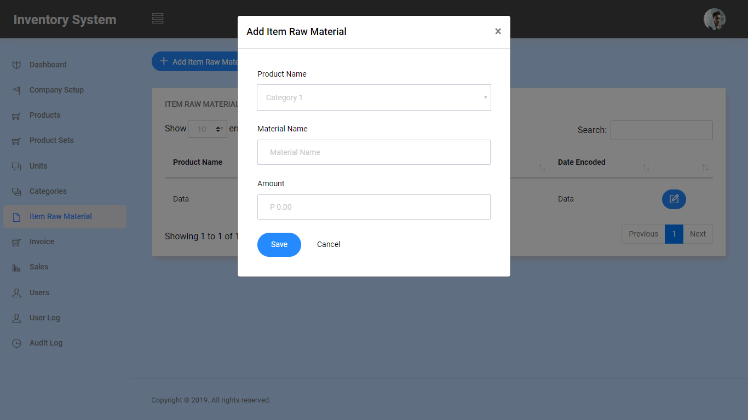
Task: Click the Sales chart icon
Action: 16,267
